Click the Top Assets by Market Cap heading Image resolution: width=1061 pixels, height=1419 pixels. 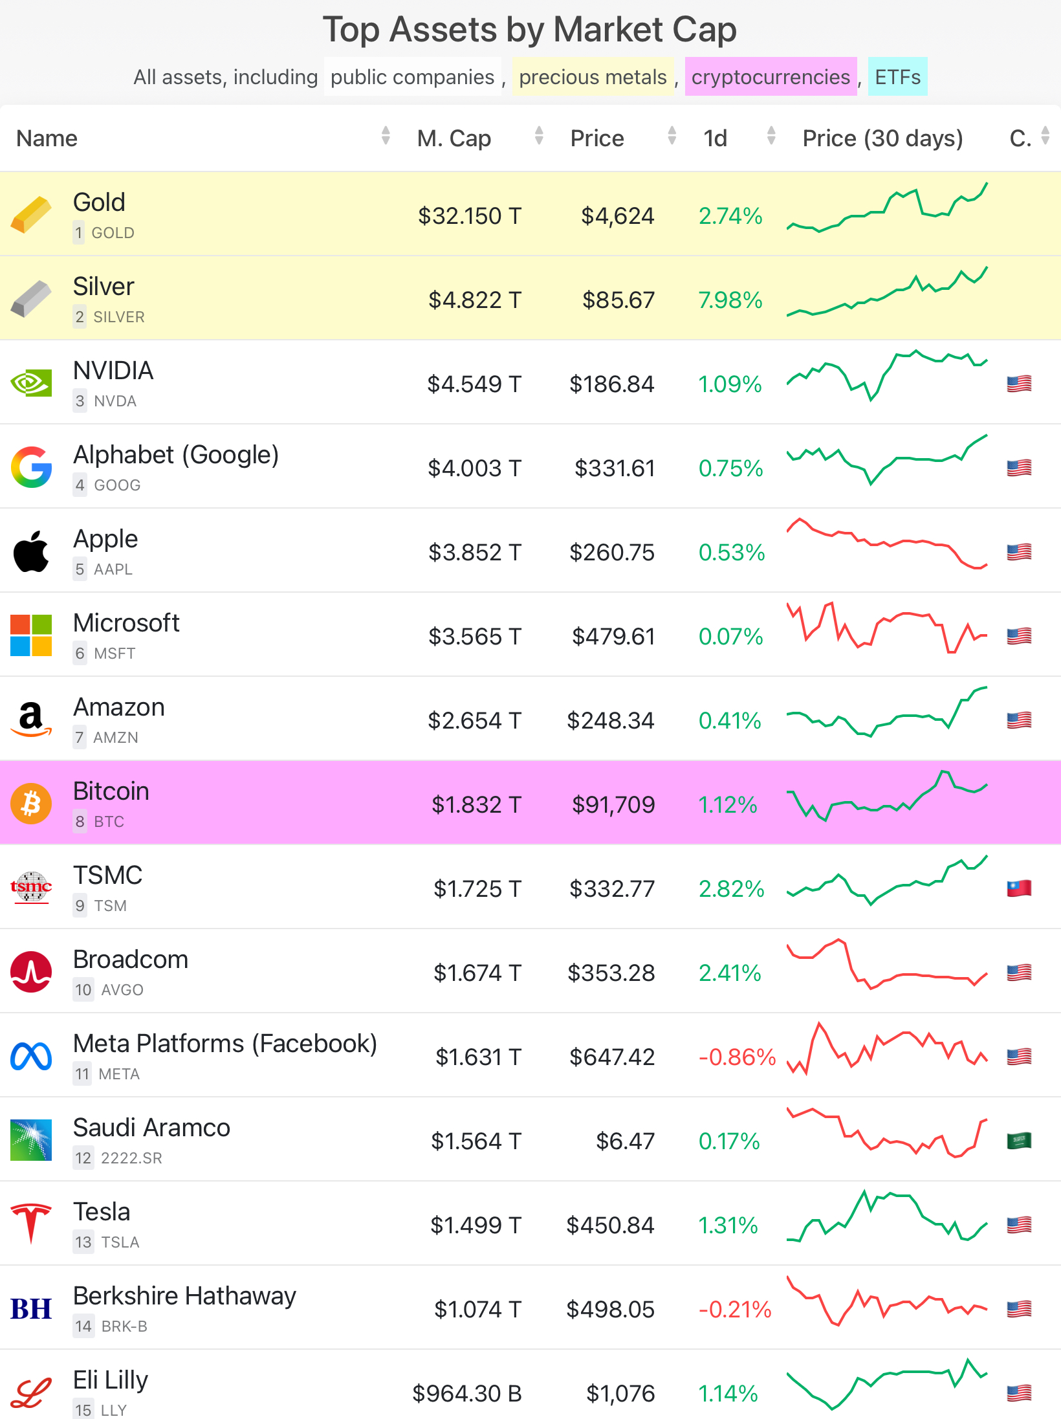coord(530,29)
